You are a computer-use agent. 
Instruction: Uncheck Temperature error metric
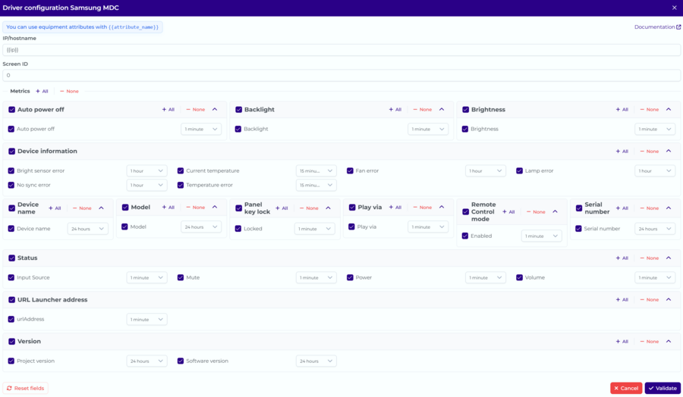[181, 185]
